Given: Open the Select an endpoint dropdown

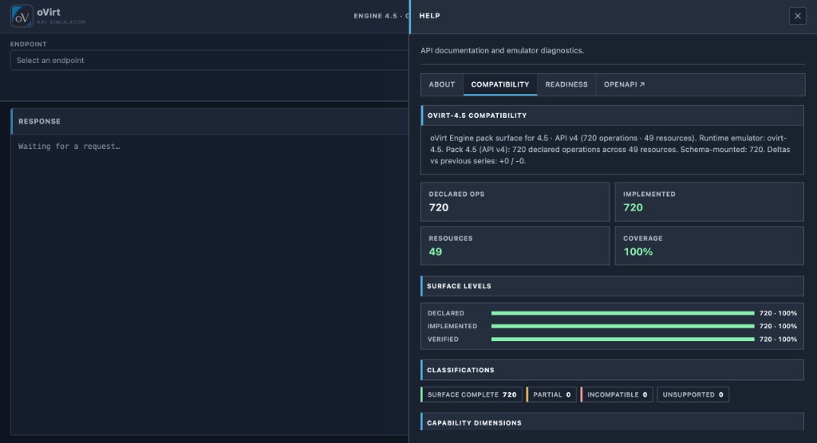Looking at the screenshot, I should 210,61.
